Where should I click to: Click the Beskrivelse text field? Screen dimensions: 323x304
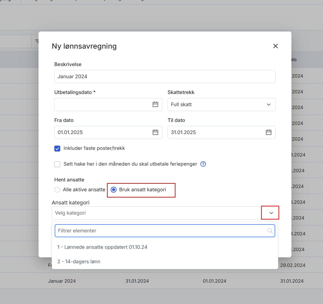165,77
